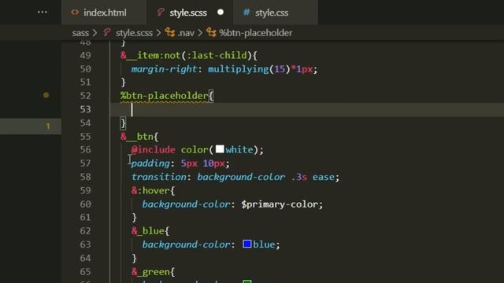The width and height of the screenshot is (504, 283).
Task: Click the symbol icon before %btn-placeholder breadcrumb
Action: pos(211,32)
